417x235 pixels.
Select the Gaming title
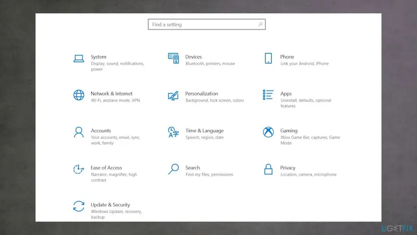click(289, 131)
